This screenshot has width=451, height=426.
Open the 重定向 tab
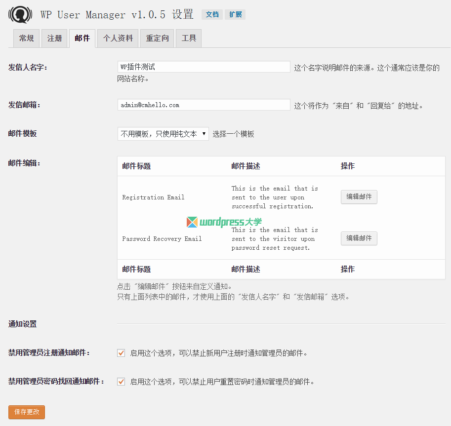[157, 38]
